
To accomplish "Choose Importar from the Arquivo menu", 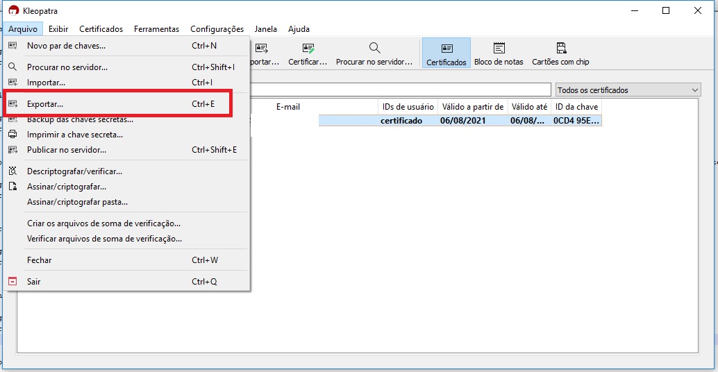I will click(127, 83).
